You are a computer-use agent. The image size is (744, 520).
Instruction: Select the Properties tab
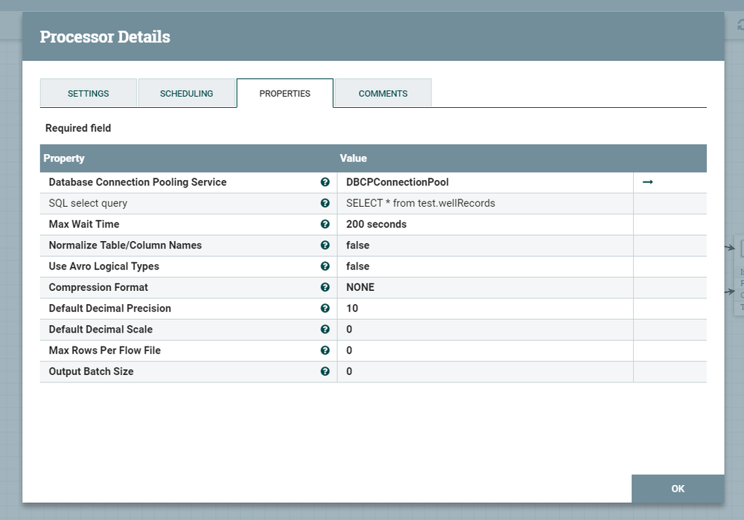tap(284, 94)
